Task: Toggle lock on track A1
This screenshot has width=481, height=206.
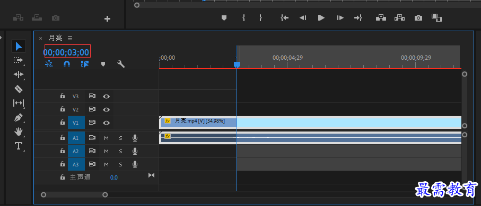Action: click(x=62, y=138)
